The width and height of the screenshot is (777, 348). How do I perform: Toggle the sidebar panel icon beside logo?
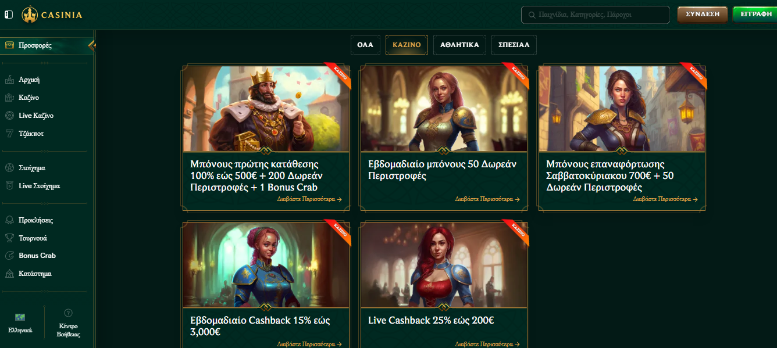(9, 15)
